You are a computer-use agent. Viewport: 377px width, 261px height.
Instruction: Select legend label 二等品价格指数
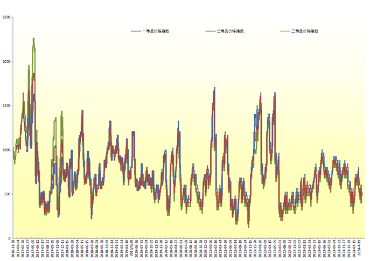(x=231, y=31)
